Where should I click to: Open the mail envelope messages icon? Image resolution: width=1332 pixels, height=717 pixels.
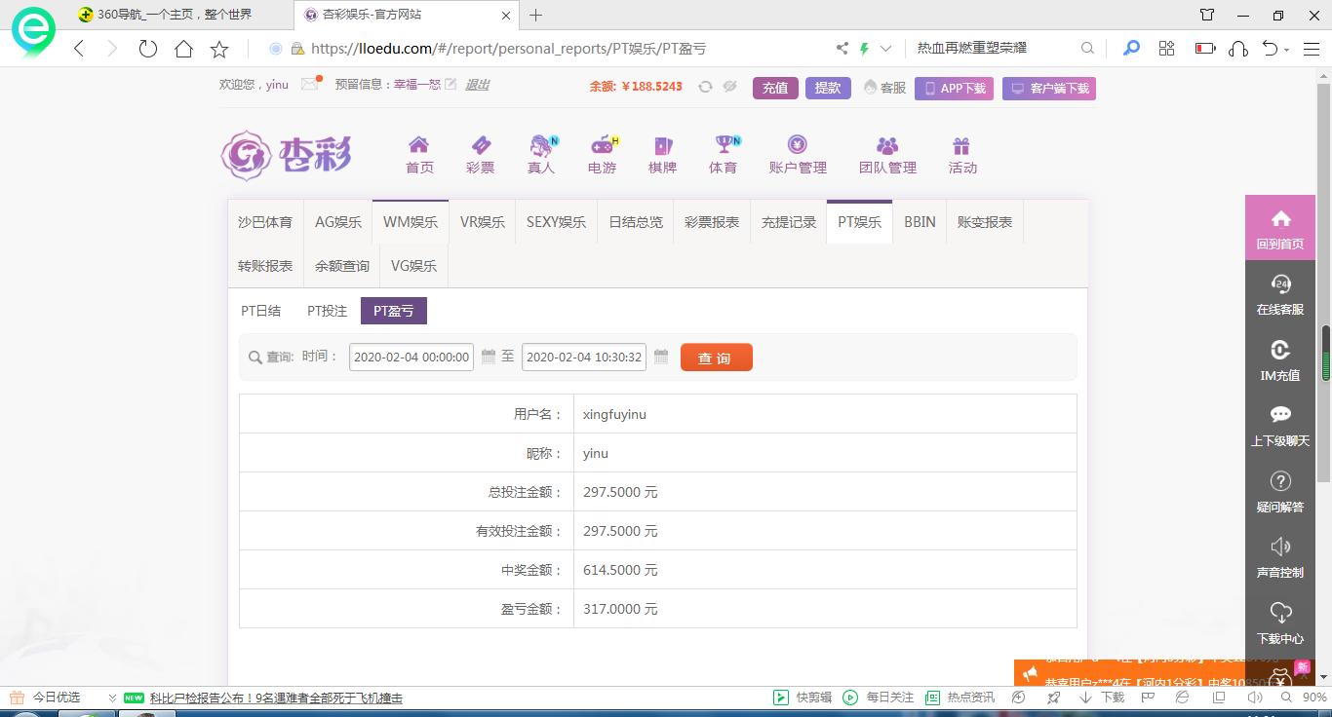[310, 84]
